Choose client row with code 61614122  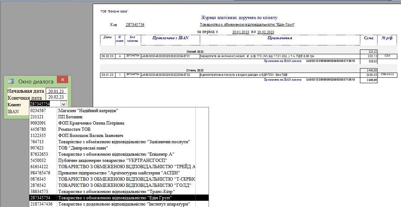pos(119,167)
